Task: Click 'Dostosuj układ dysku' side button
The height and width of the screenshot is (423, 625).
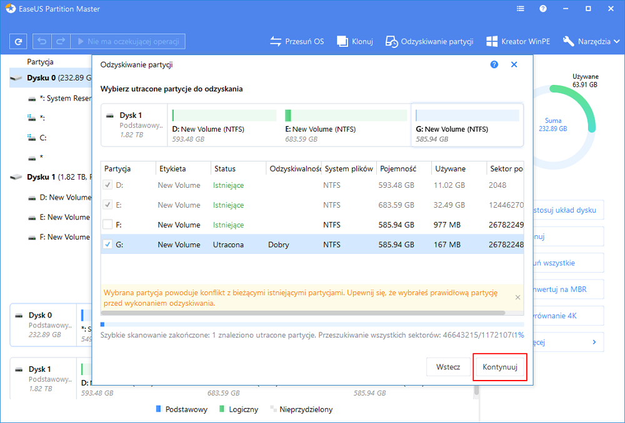Action: click(x=568, y=210)
